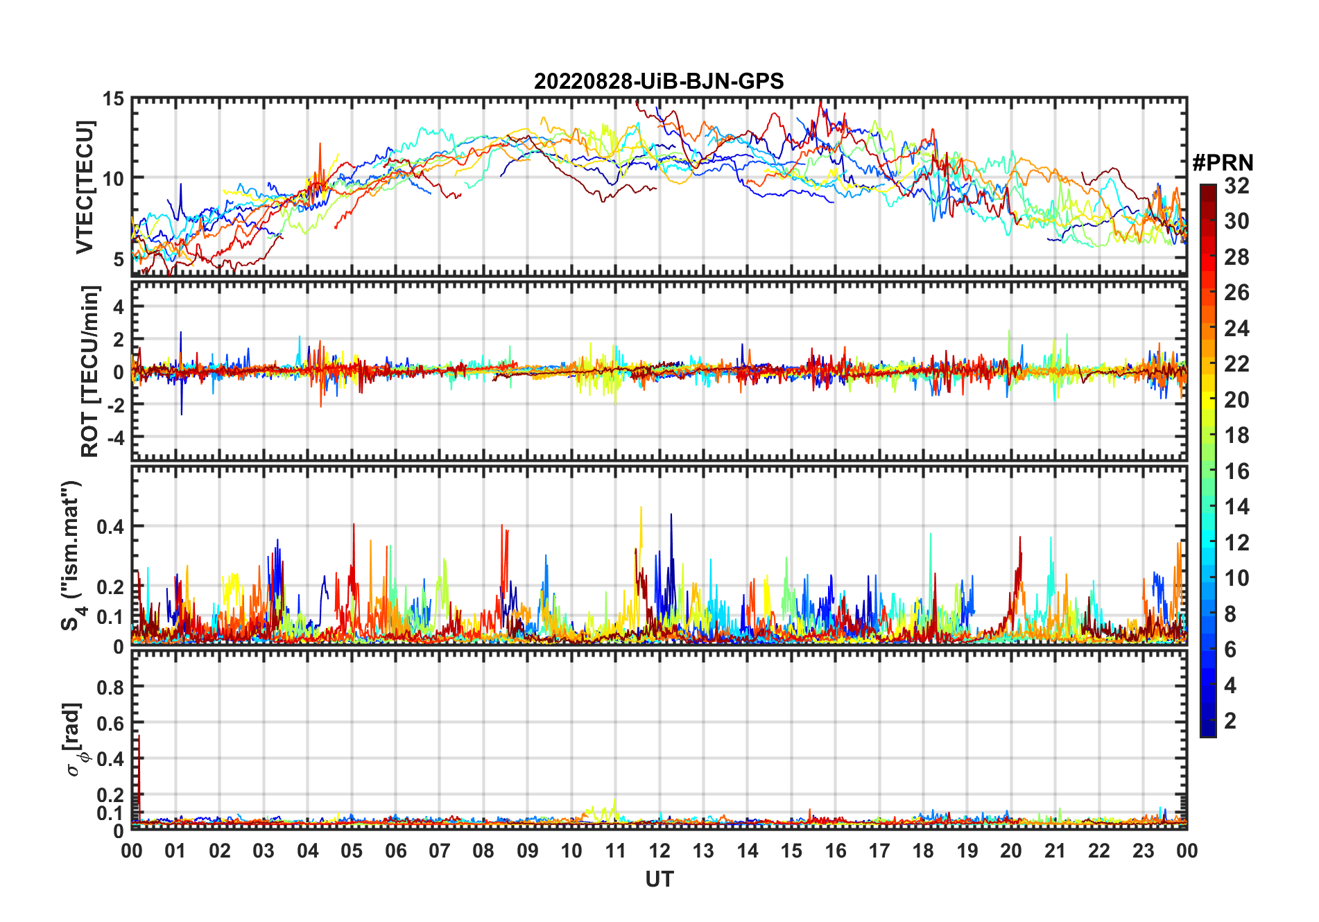Image resolution: width=1319 pixels, height=922 pixels.
Task: Click the 06 hour tick label
Action: coord(395,851)
